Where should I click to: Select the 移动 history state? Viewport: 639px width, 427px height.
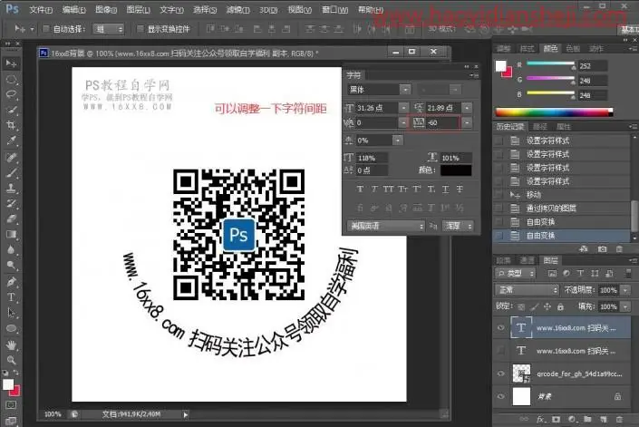(x=562, y=195)
